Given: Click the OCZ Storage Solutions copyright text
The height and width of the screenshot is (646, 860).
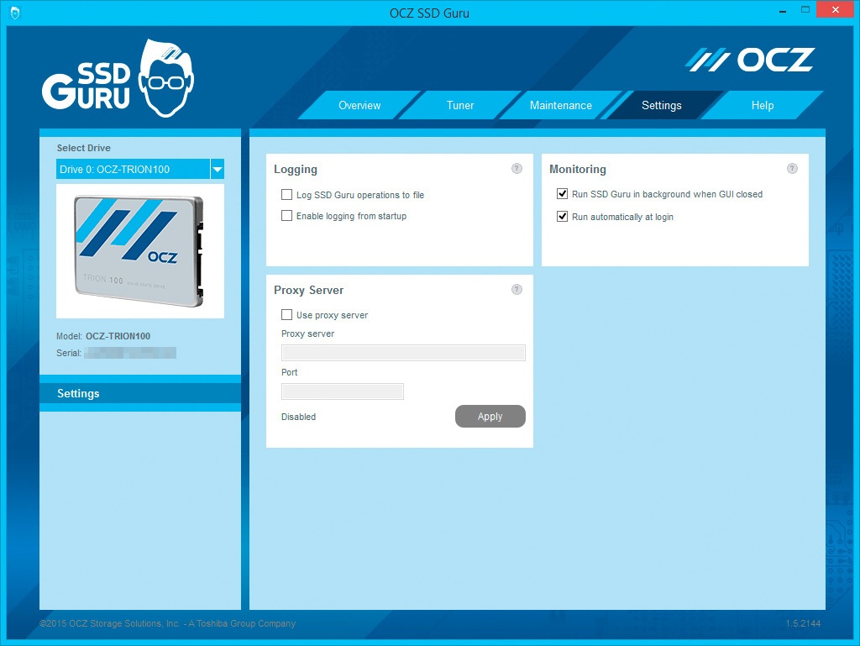Looking at the screenshot, I should click(x=167, y=623).
